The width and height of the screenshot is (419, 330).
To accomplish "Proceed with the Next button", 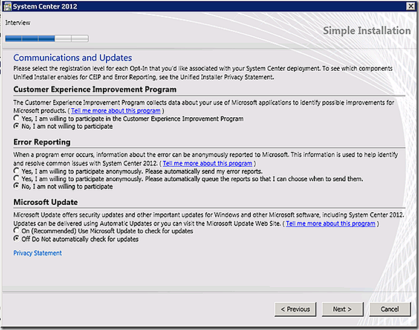I will tap(342, 309).
